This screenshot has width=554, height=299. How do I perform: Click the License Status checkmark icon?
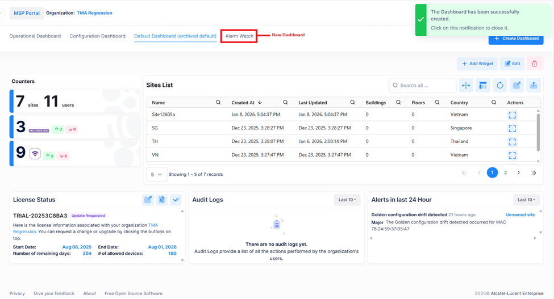[x=176, y=200]
